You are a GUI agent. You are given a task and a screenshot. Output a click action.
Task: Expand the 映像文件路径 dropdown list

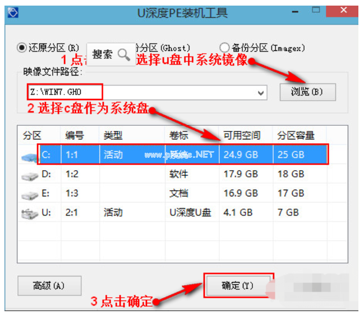(x=261, y=92)
